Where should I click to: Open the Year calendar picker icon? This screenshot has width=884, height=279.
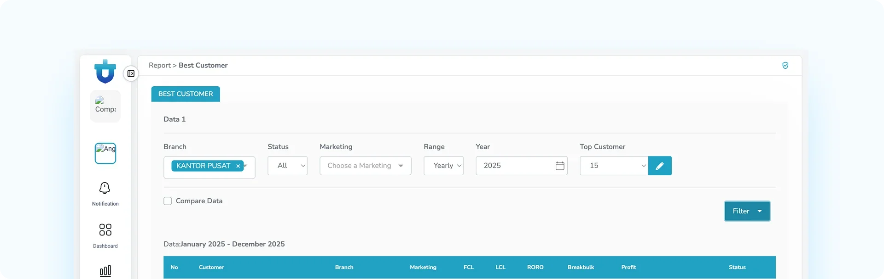click(560, 166)
